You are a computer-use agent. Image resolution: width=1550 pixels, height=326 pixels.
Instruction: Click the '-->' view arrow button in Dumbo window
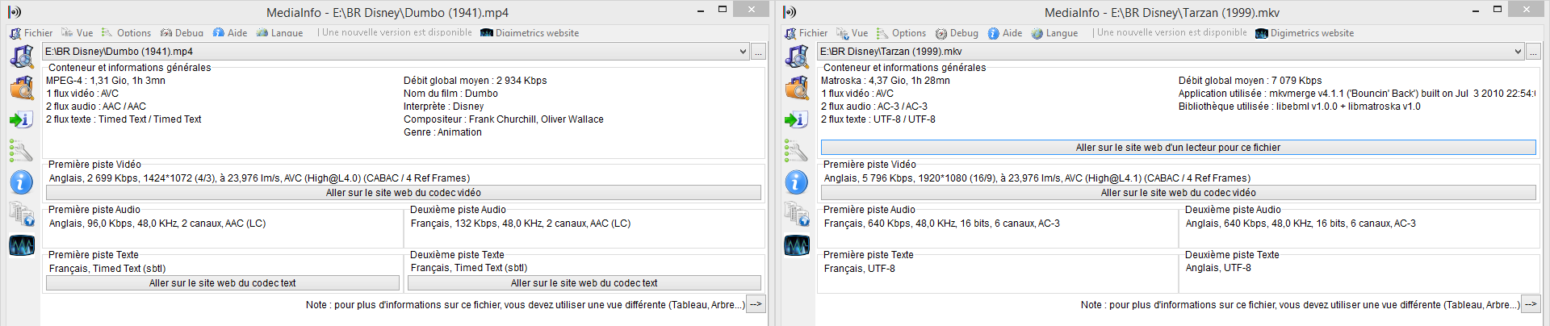[x=756, y=304]
